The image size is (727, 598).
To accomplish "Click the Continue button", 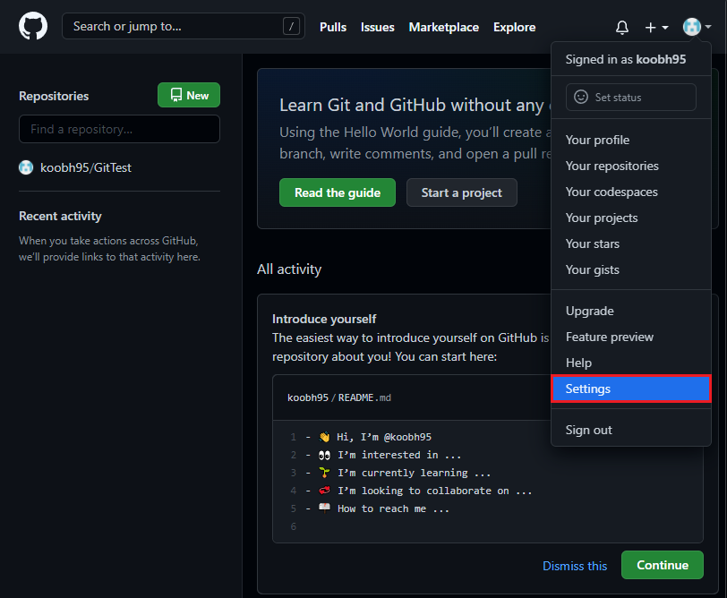I will point(663,565).
